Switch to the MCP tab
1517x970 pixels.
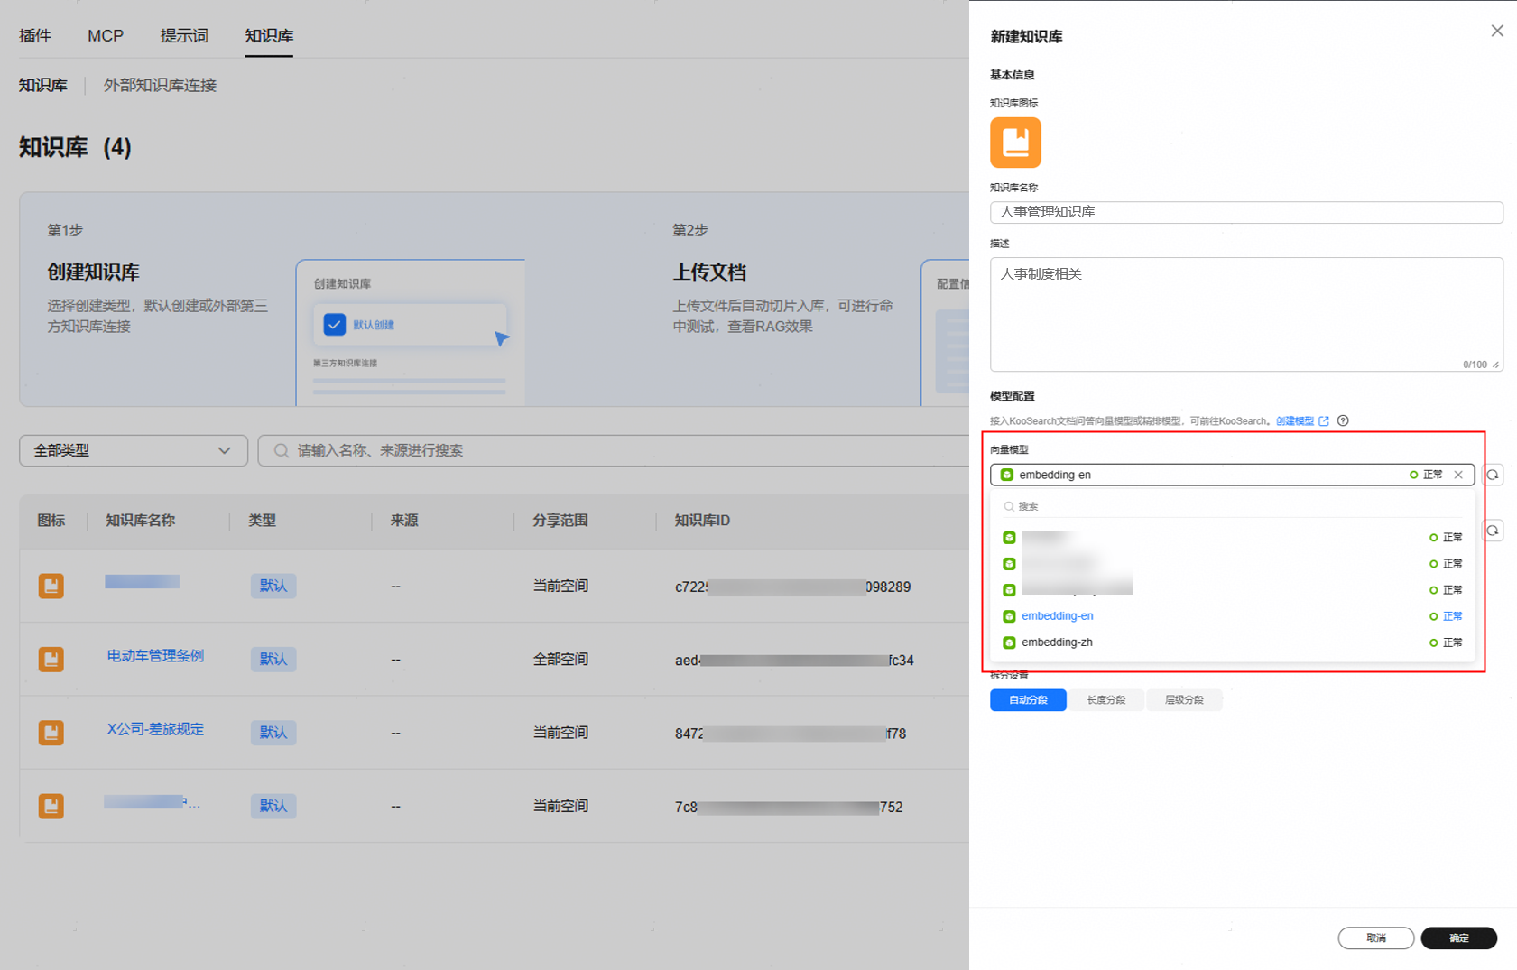pyautogui.click(x=106, y=36)
